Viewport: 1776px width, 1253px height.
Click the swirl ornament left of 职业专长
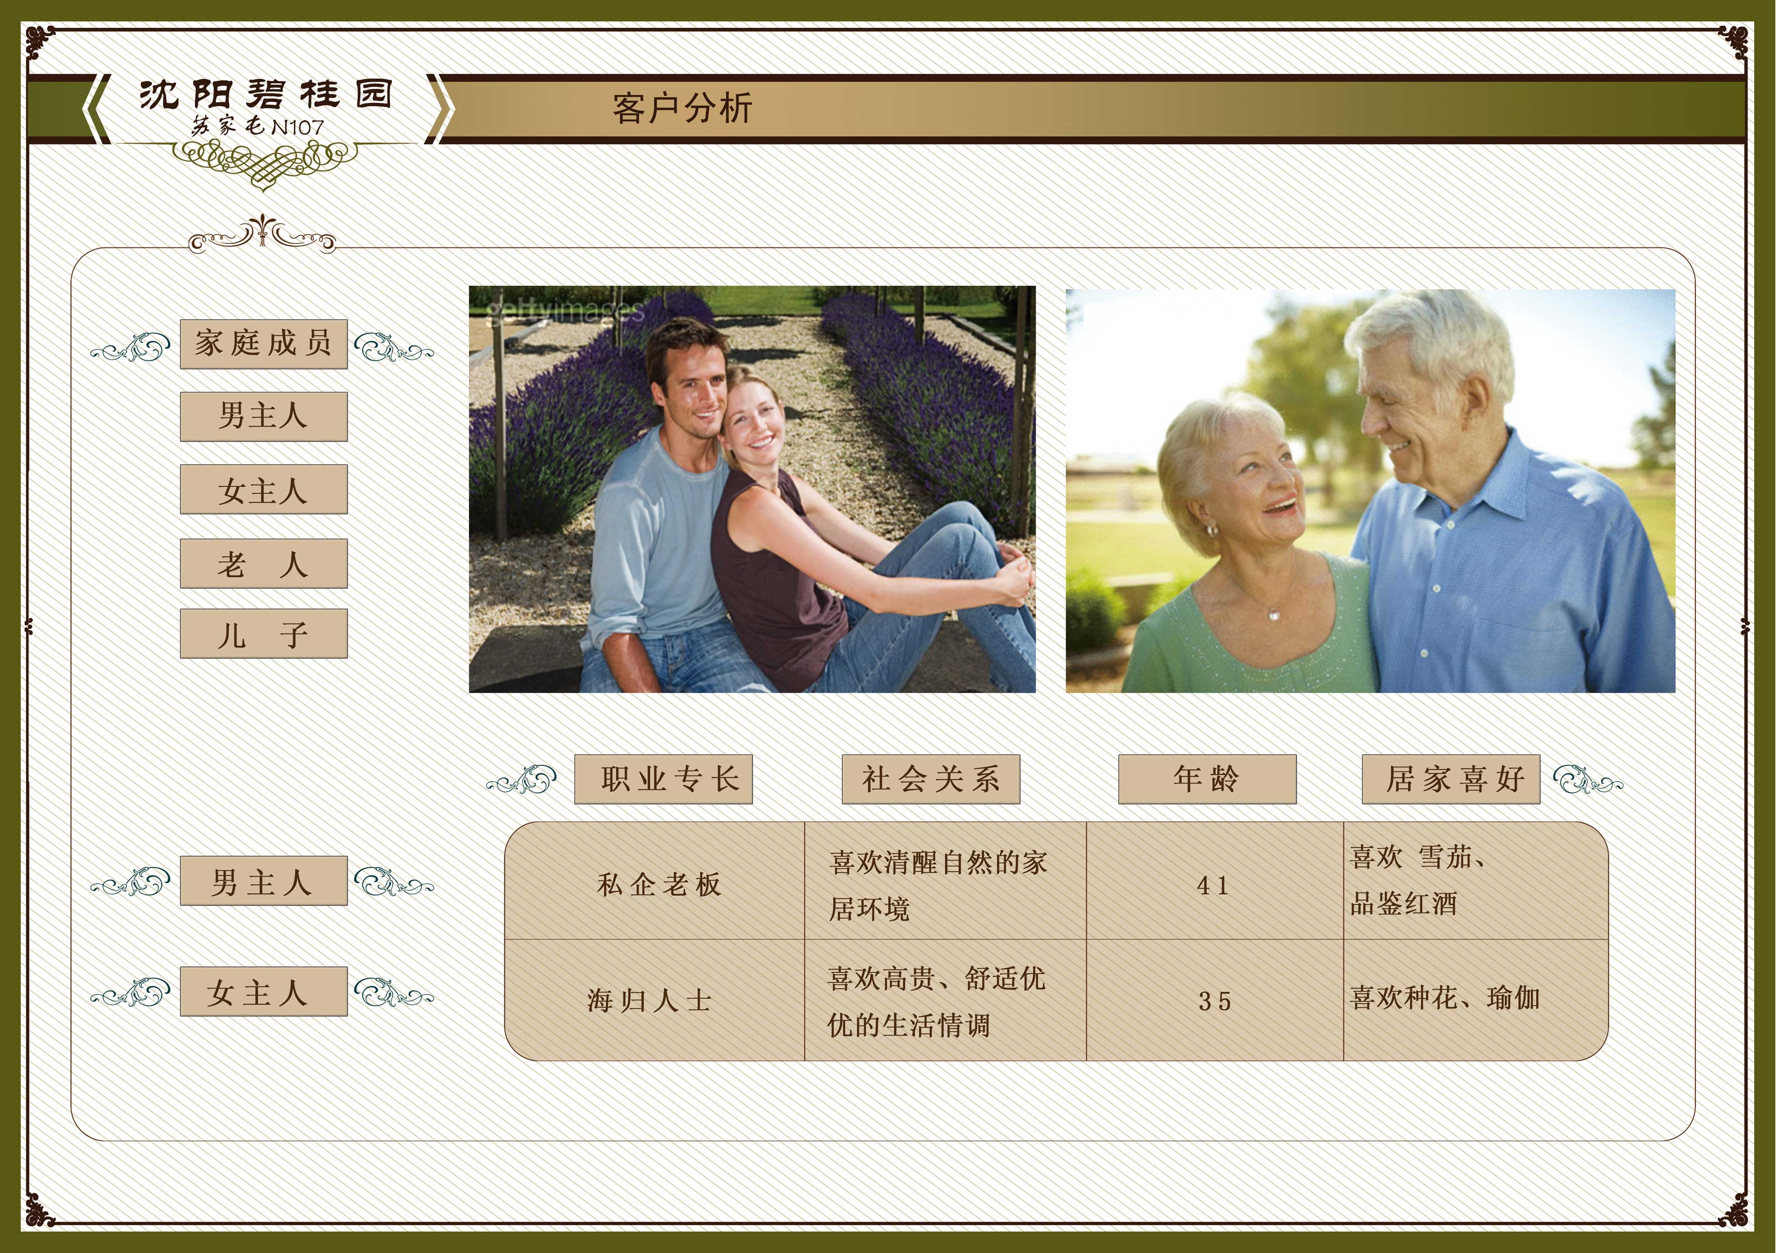522,781
